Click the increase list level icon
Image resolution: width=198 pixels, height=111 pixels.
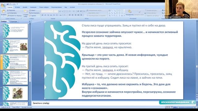81,11
